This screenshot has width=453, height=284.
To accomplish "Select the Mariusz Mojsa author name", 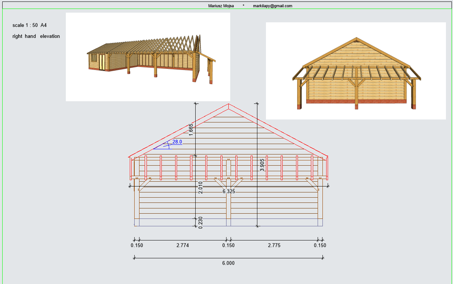I will point(221,6).
